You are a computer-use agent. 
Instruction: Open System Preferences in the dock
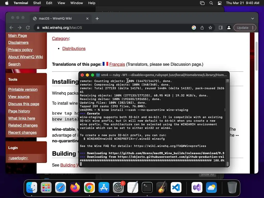click(118, 187)
